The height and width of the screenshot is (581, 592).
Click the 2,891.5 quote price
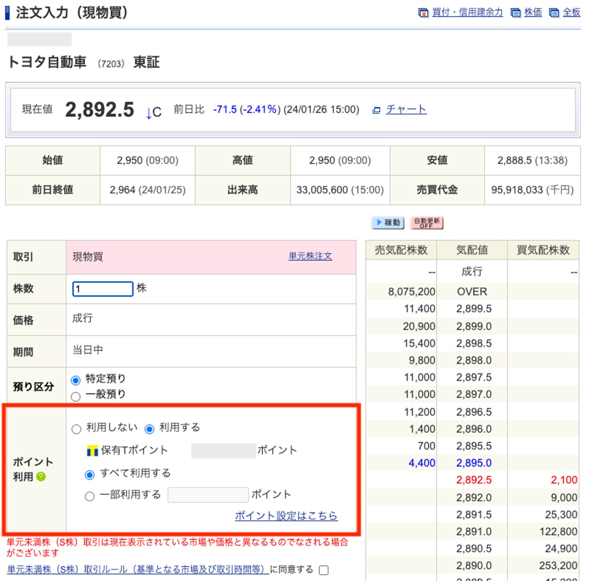coord(474,514)
